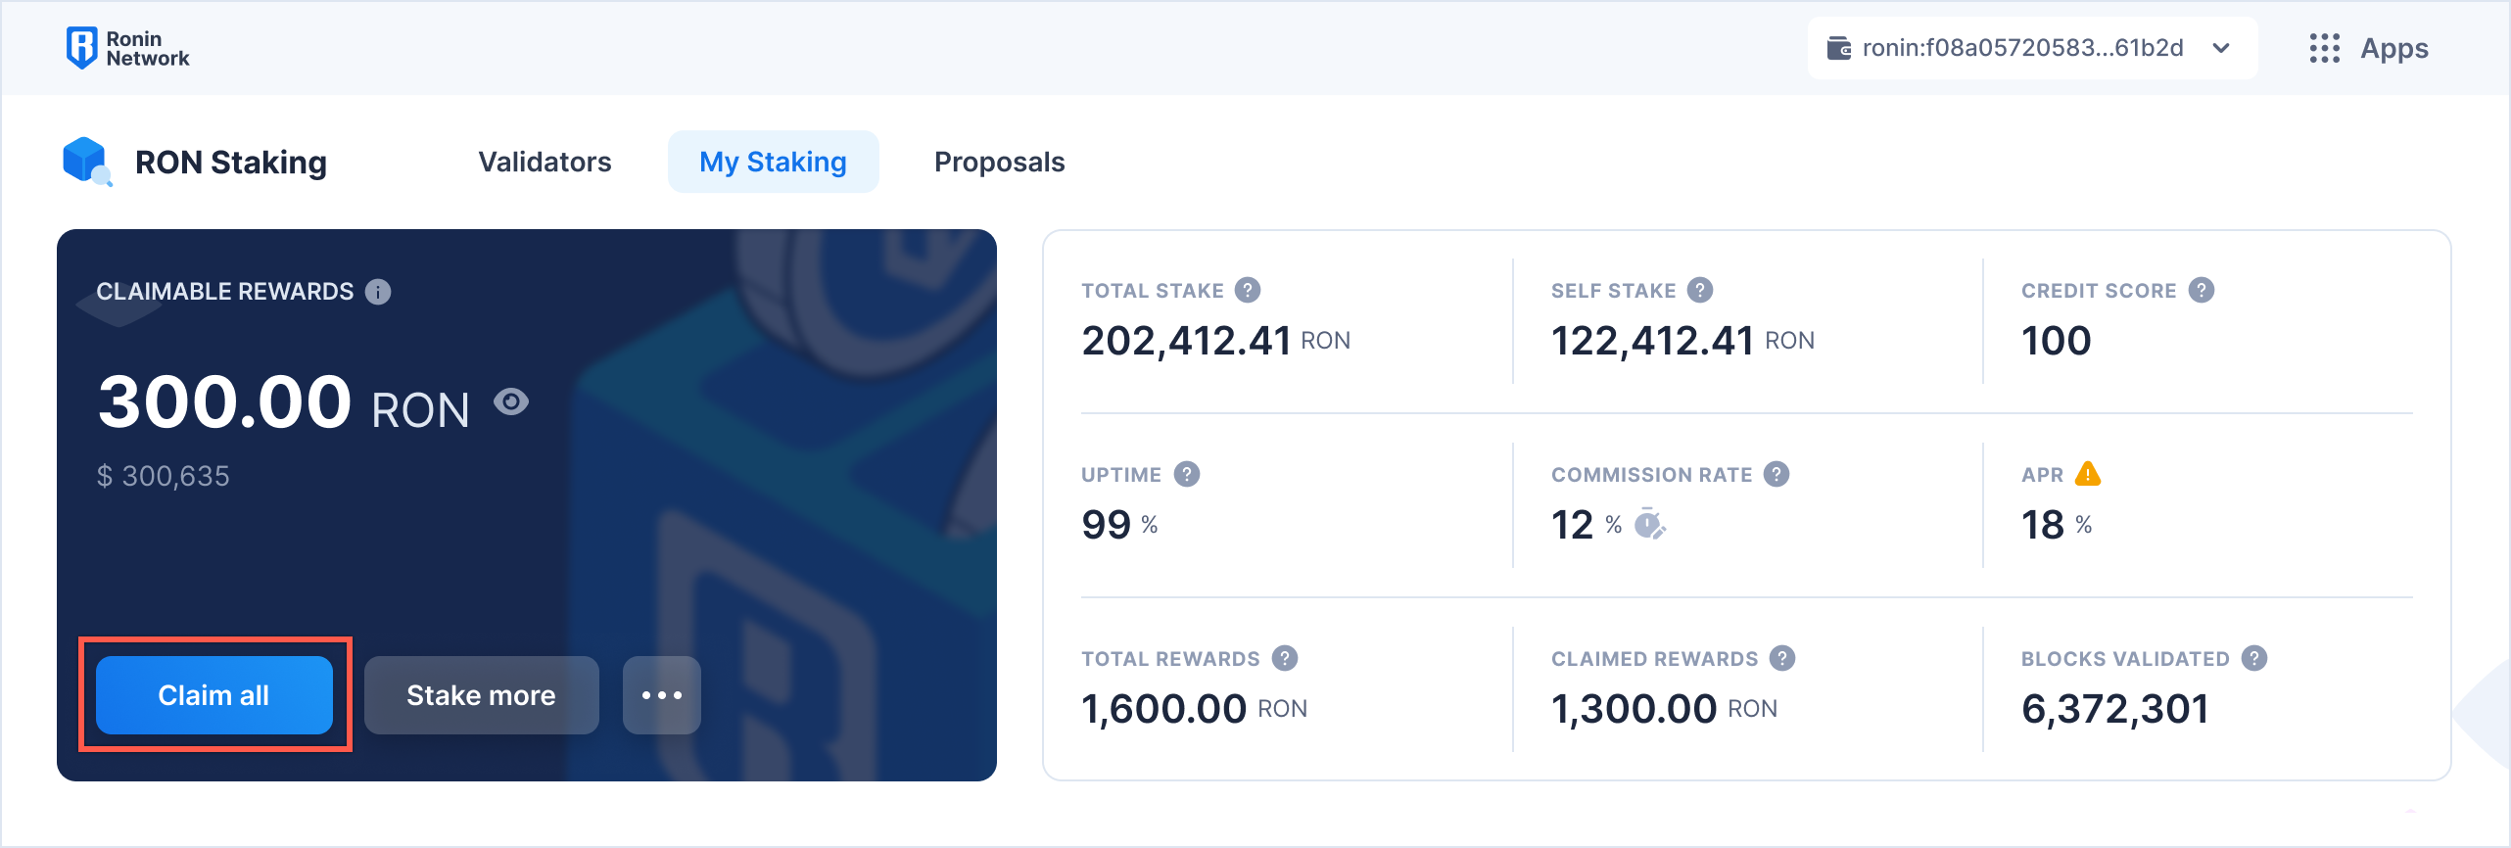The width and height of the screenshot is (2511, 848).
Task: Expand the wallet address dropdown
Action: [2221, 48]
